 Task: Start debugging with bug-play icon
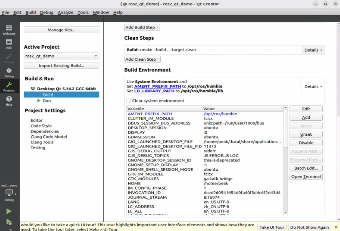[x=9, y=222]
